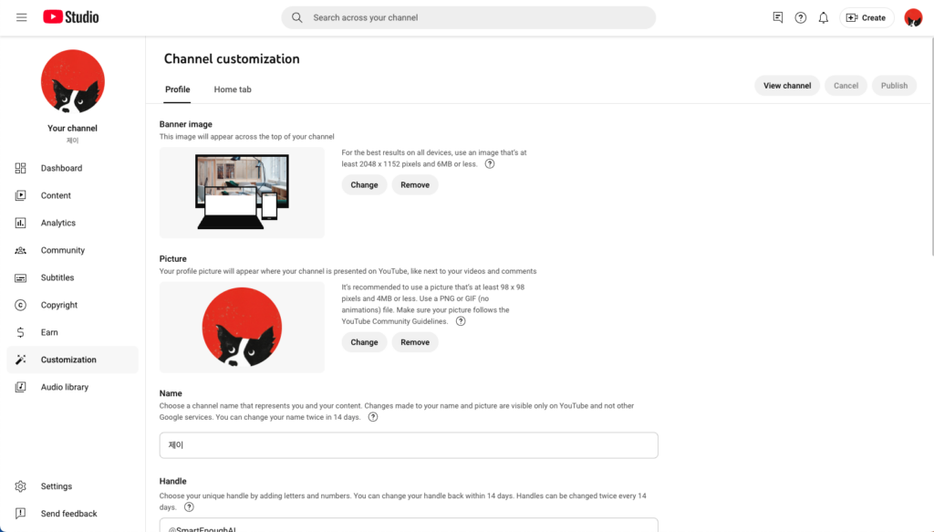
Task: Open Settings in the sidebar
Action: tap(73, 486)
